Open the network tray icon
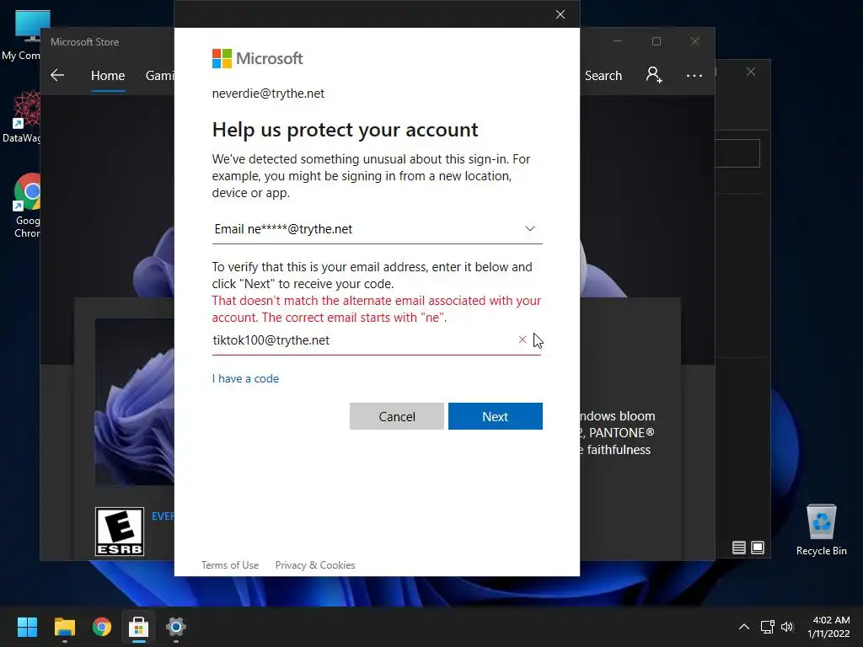This screenshot has height=647, width=863. [767, 627]
